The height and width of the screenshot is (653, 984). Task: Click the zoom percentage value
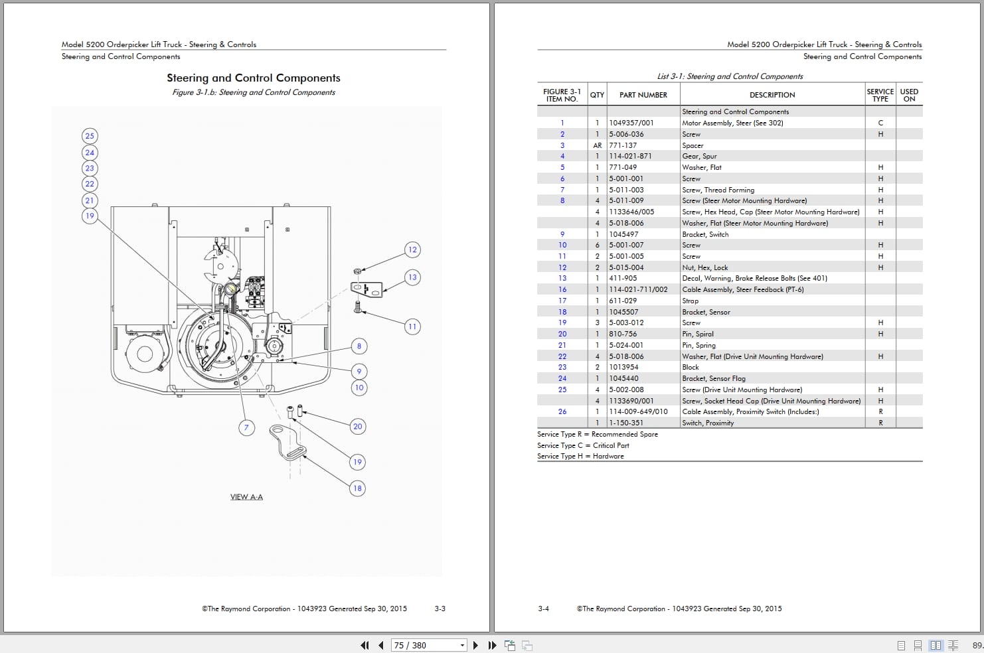coord(977,645)
